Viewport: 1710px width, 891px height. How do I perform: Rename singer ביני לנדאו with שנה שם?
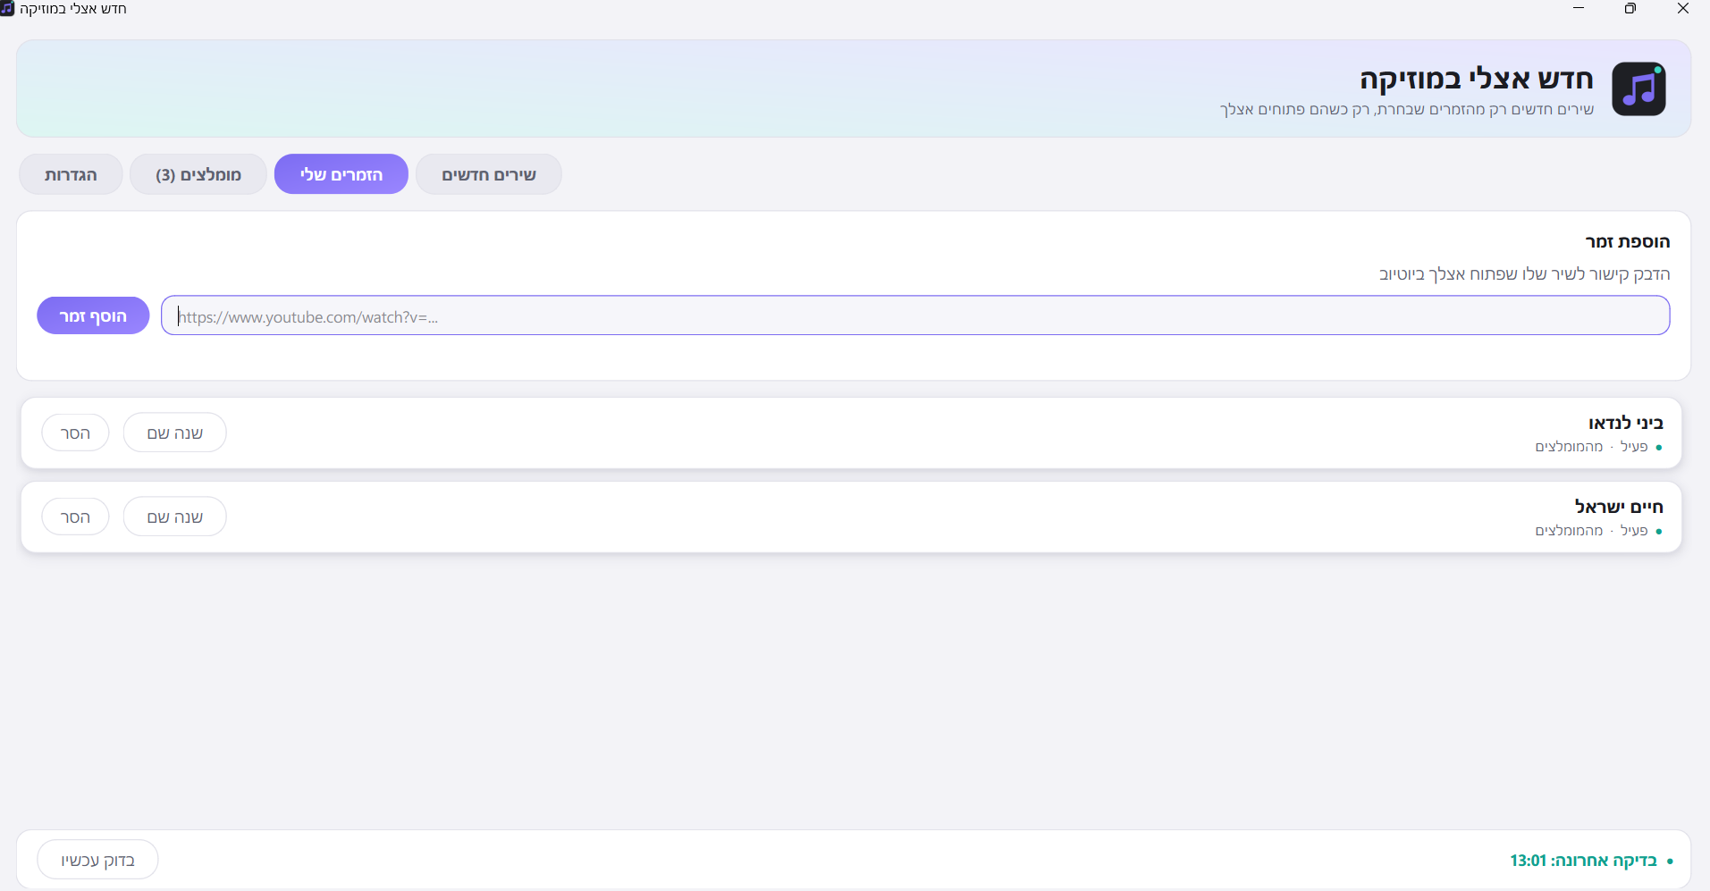tap(175, 433)
